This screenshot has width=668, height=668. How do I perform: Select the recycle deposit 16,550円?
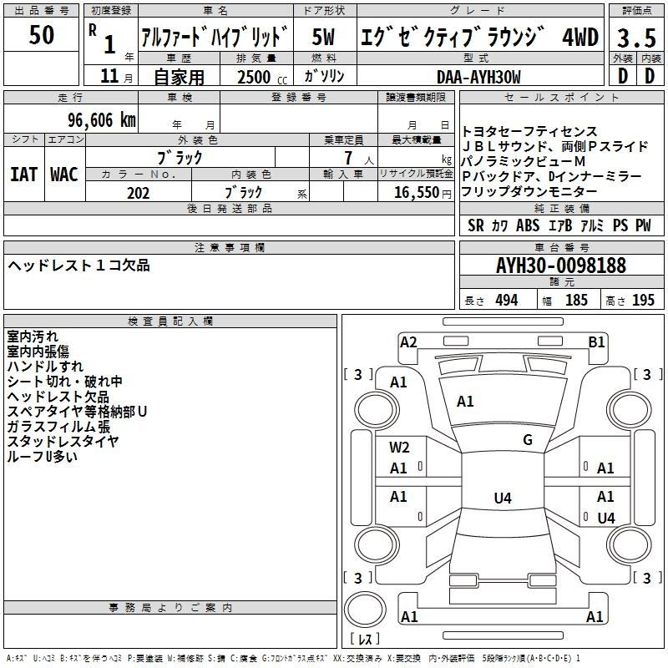(423, 193)
